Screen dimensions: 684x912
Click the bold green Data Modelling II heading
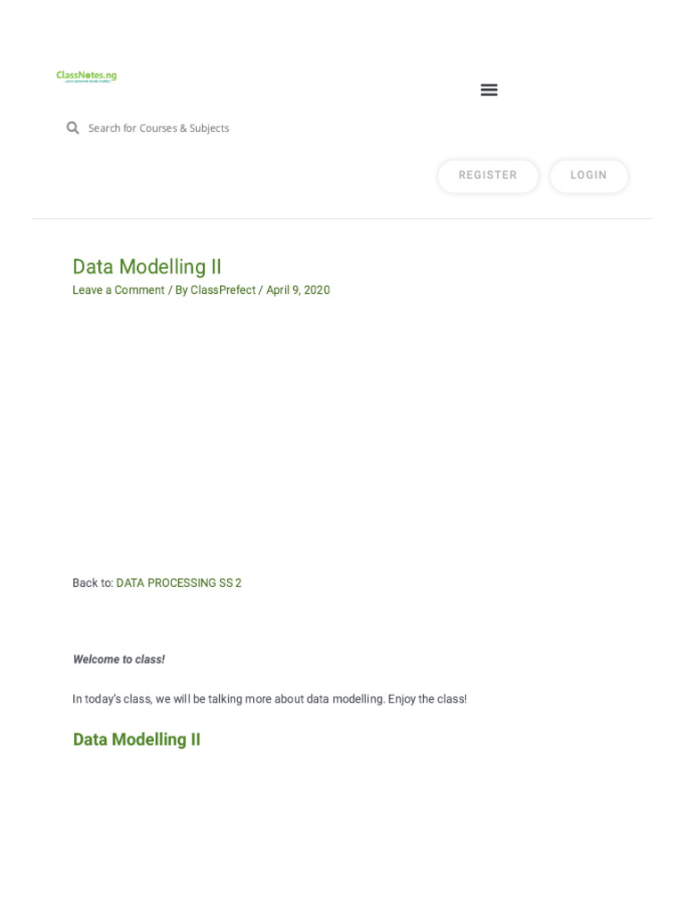136,740
